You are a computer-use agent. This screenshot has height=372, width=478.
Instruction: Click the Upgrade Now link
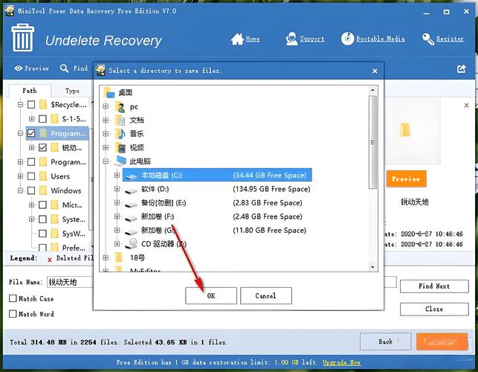coord(342,362)
